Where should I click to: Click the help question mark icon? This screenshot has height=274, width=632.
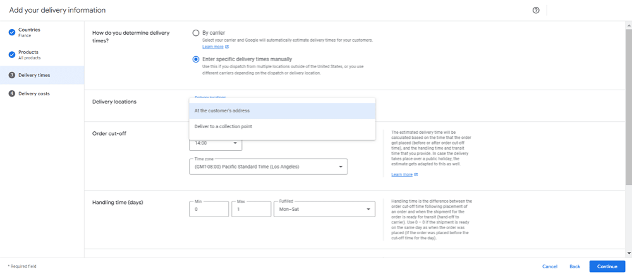(x=536, y=10)
